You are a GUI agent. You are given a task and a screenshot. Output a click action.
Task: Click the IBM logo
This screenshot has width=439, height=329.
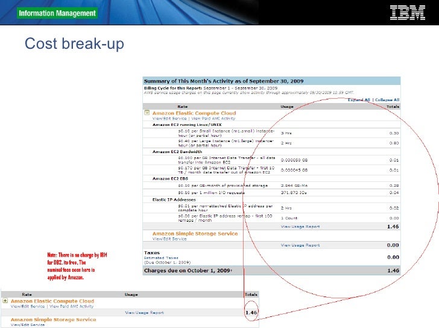coord(408,13)
